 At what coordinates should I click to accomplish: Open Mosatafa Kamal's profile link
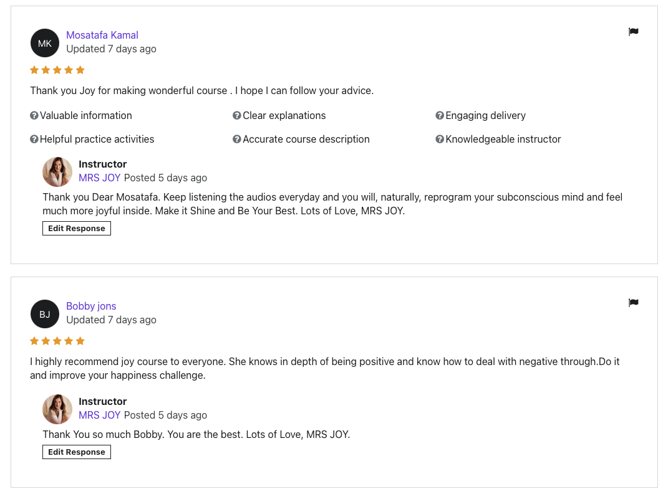point(102,35)
